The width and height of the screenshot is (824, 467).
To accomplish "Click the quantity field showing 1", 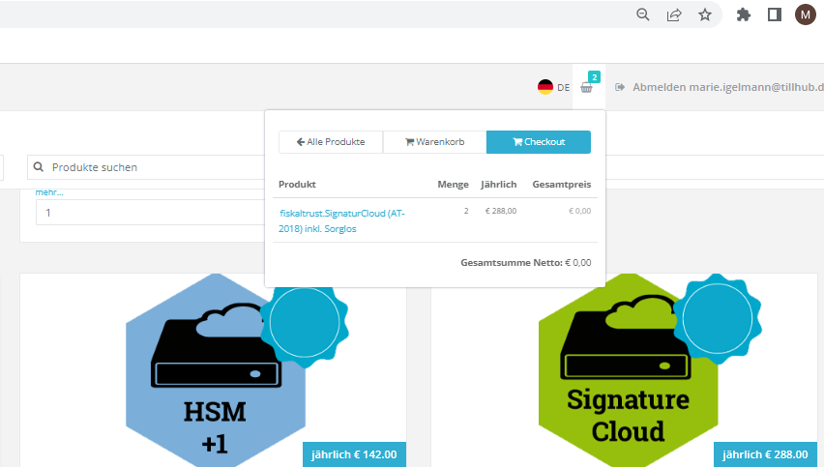I will click(x=151, y=212).
